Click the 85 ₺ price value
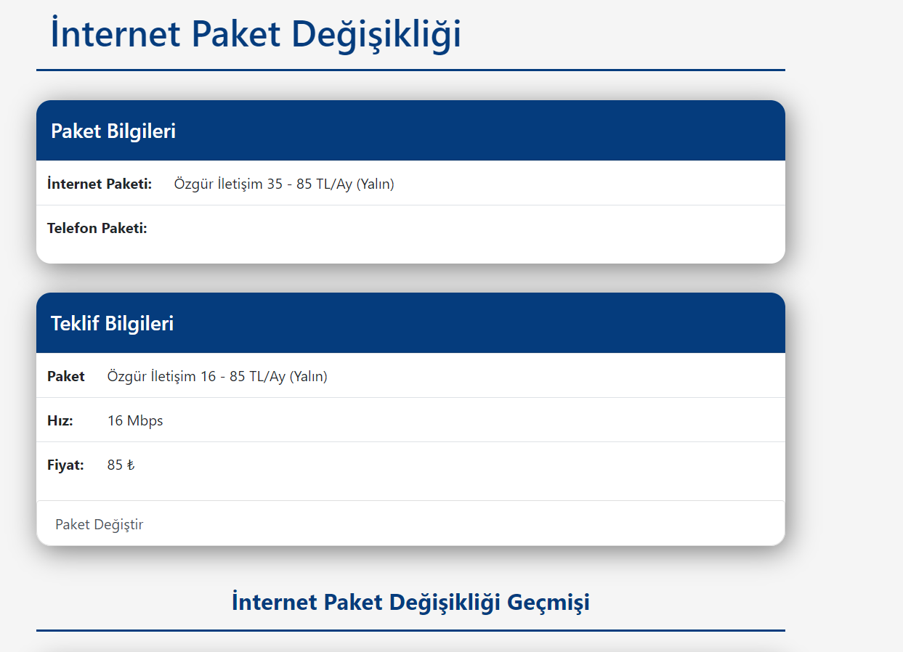903x652 pixels. [121, 465]
